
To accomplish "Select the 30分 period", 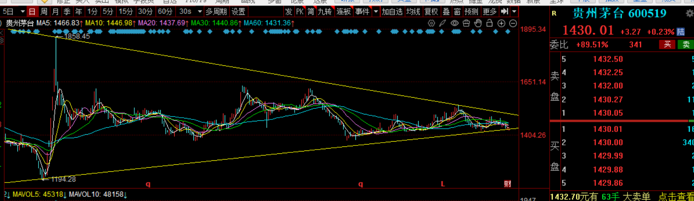I will [x=145, y=12].
